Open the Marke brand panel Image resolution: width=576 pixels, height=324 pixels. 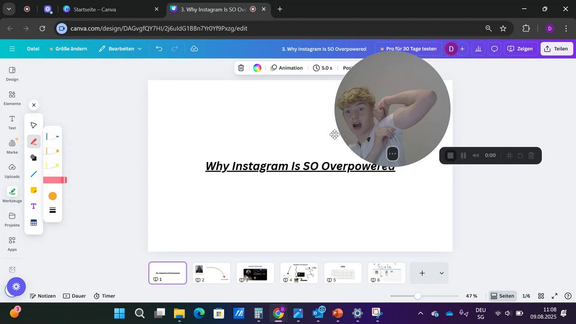coord(12,146)
